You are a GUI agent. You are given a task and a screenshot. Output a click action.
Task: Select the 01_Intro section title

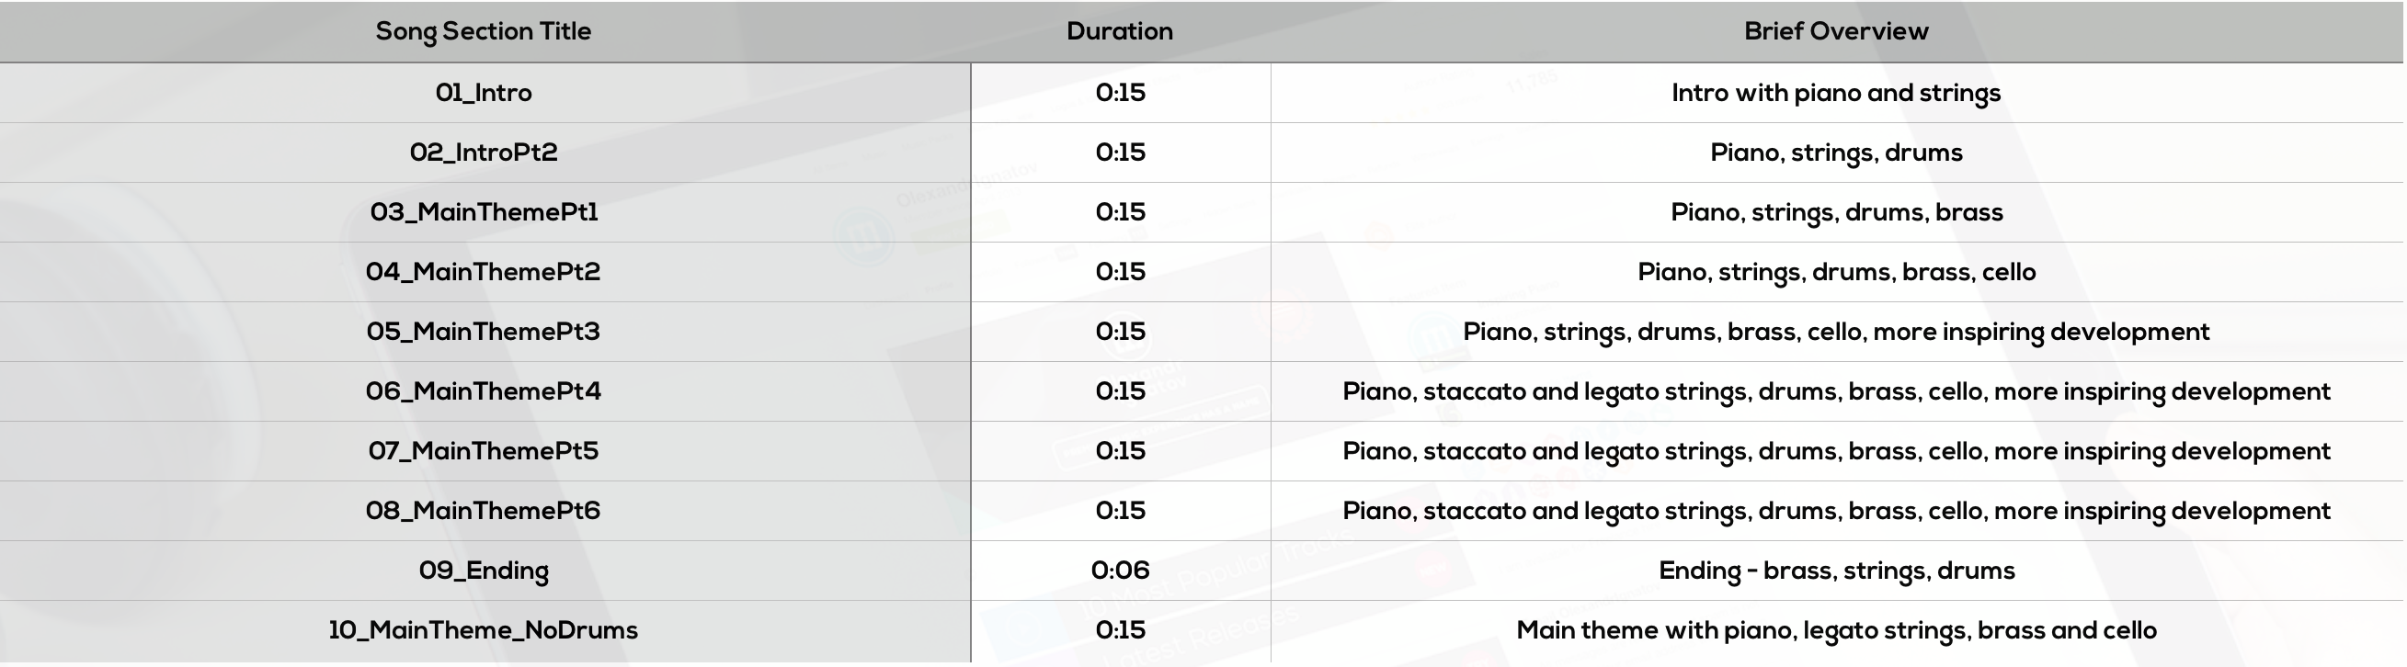[x=483, y=93]
